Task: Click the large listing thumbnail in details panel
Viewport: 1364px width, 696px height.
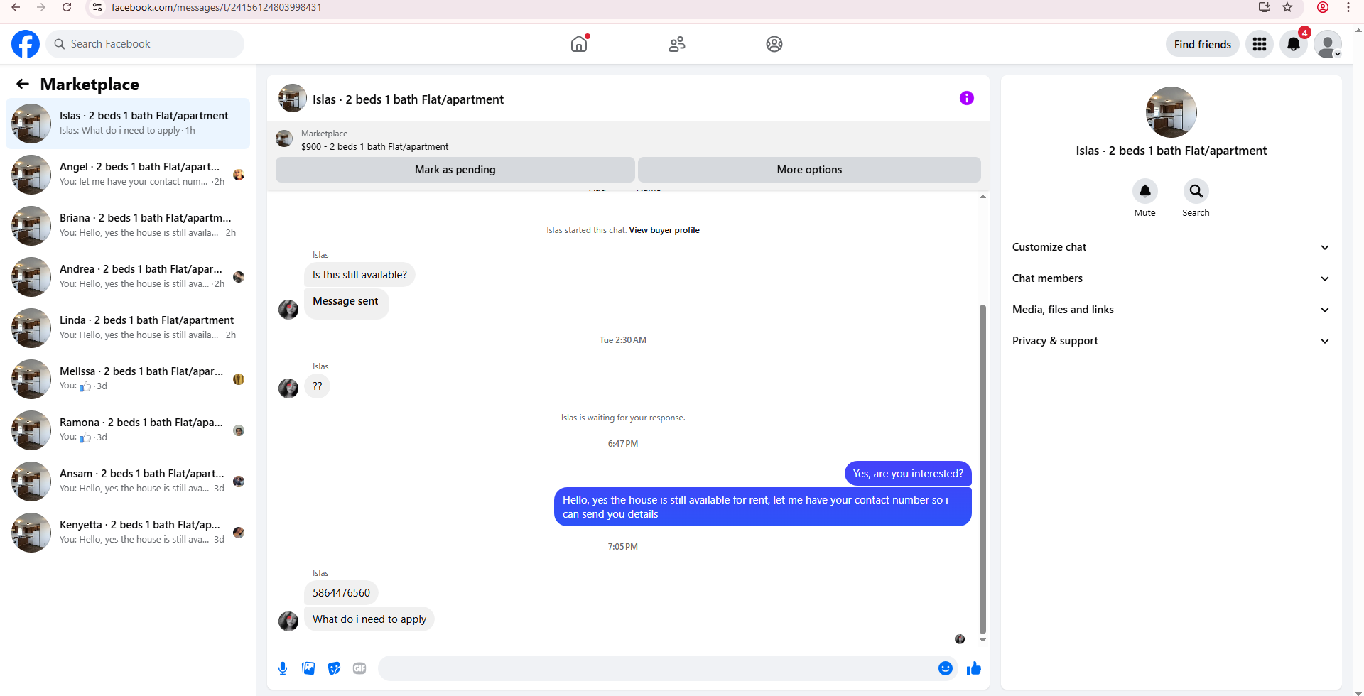Action: (1171, 112)
